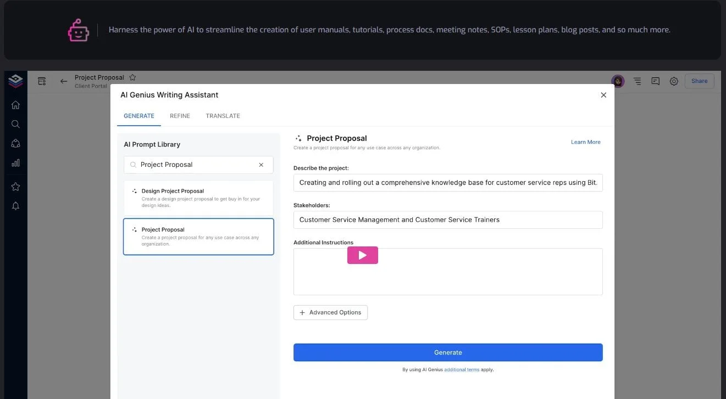Image resolution: width=726 pixels, height=399 pixels.
Task: Open the Learn More link
Action: pyautogui.click(x=585, y=142)
